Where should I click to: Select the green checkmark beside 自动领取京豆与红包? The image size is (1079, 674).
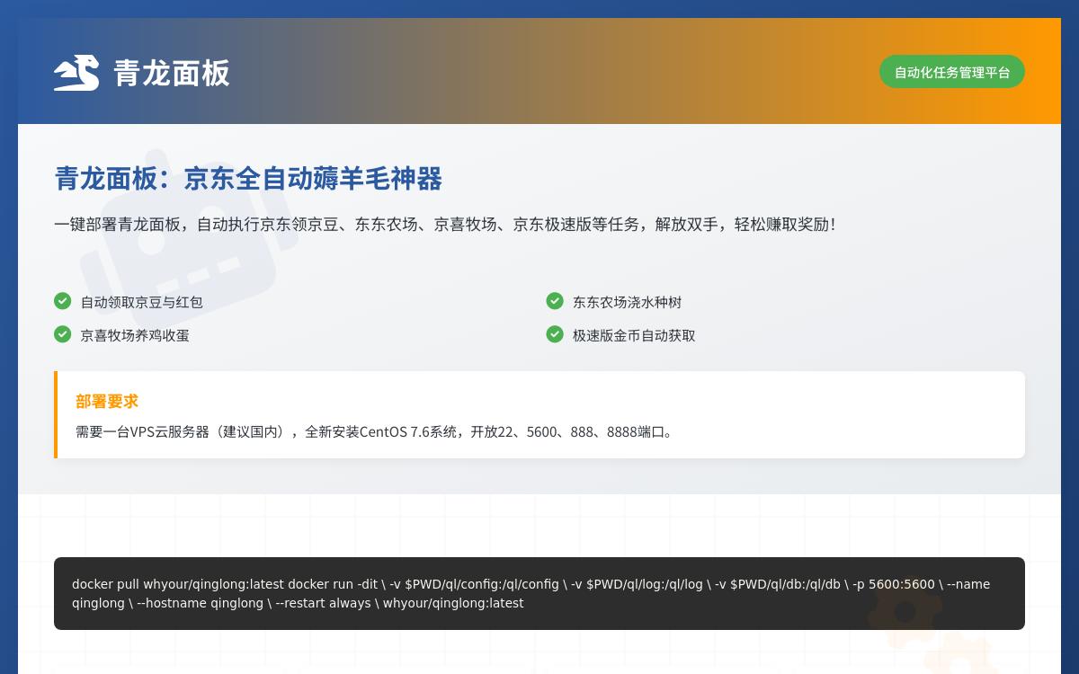point(62,300)
